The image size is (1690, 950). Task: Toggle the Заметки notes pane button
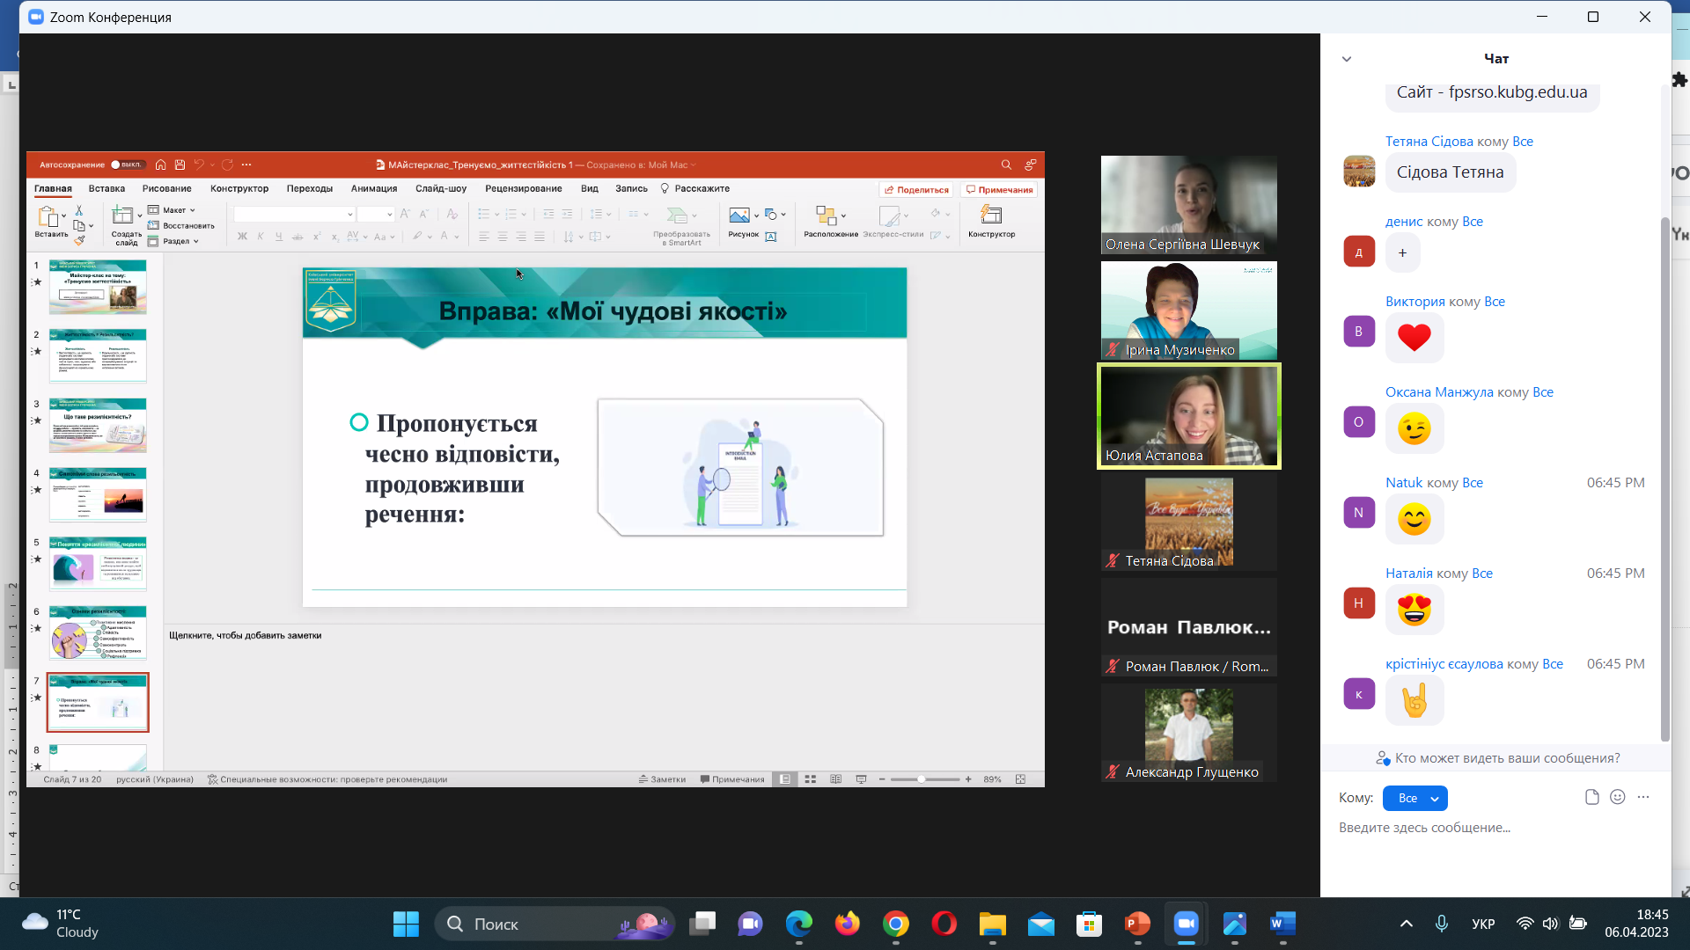pyautogui.click(x=662, y=779)
